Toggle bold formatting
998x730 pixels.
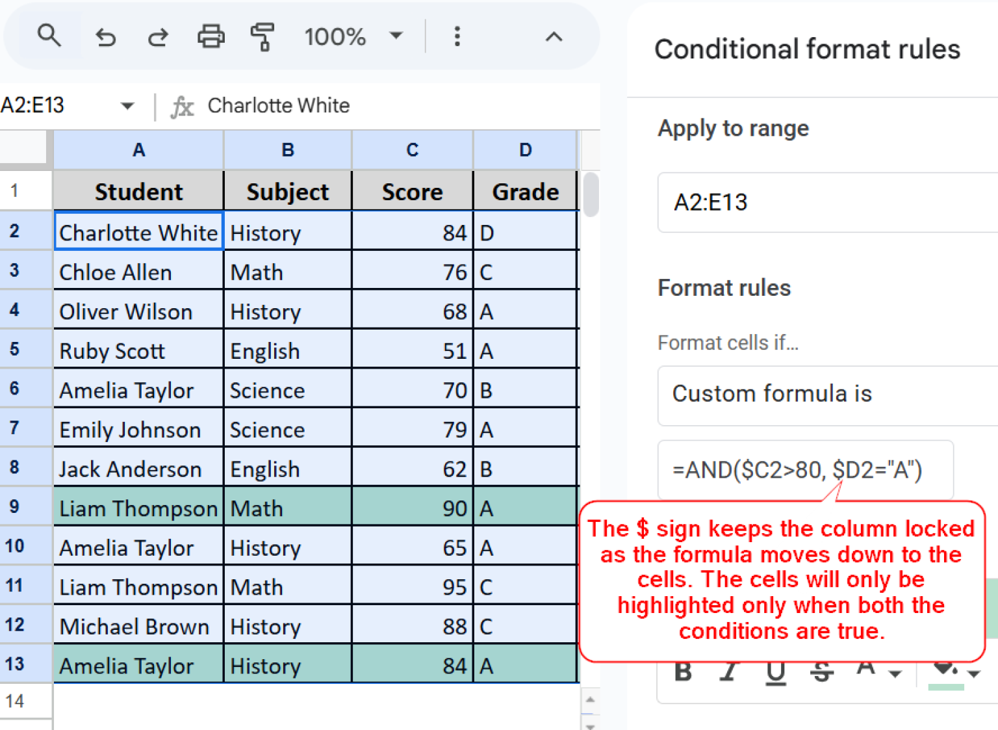tap(682, 673)
